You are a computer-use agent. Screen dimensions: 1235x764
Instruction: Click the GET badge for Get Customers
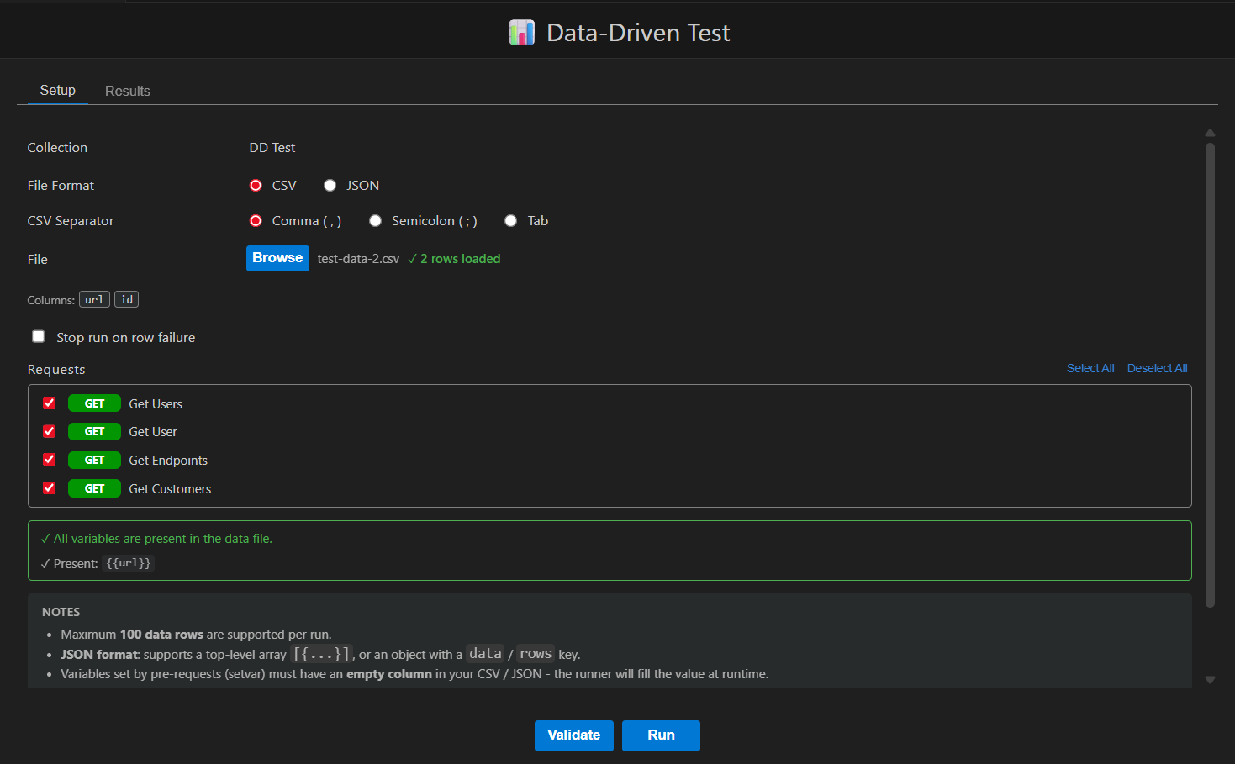94,489
